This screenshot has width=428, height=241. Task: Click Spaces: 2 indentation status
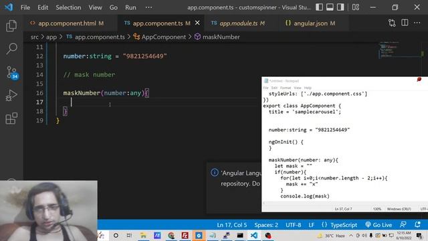[x=266, y=225]
